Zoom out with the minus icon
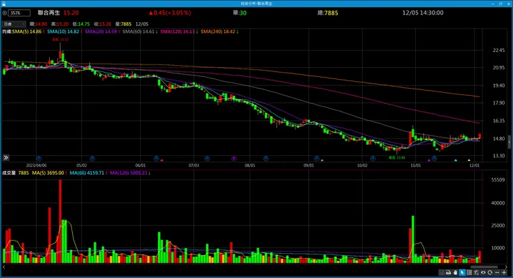Image resolution: width=513 pixels, height=278 pixels. 497,272
